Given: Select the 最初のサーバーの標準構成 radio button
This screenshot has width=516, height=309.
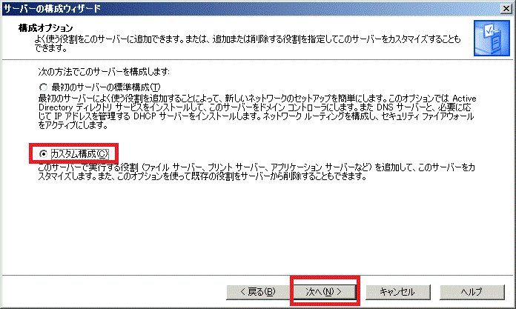Looking at the screenshot, I should pyautogui.click(x=43, y=87).
